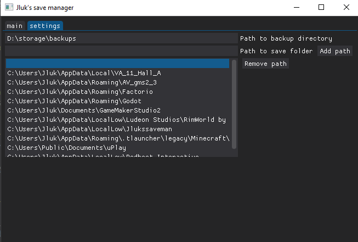Select the tlauncher Minecraft path

click(117, 138)
